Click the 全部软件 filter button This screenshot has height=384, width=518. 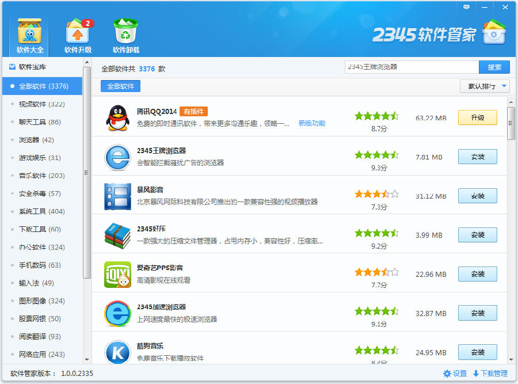pos(121,86)
